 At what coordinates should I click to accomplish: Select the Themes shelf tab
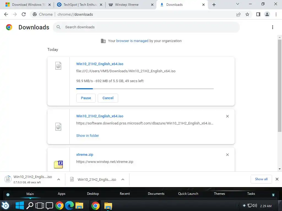[x=219, y=194]
